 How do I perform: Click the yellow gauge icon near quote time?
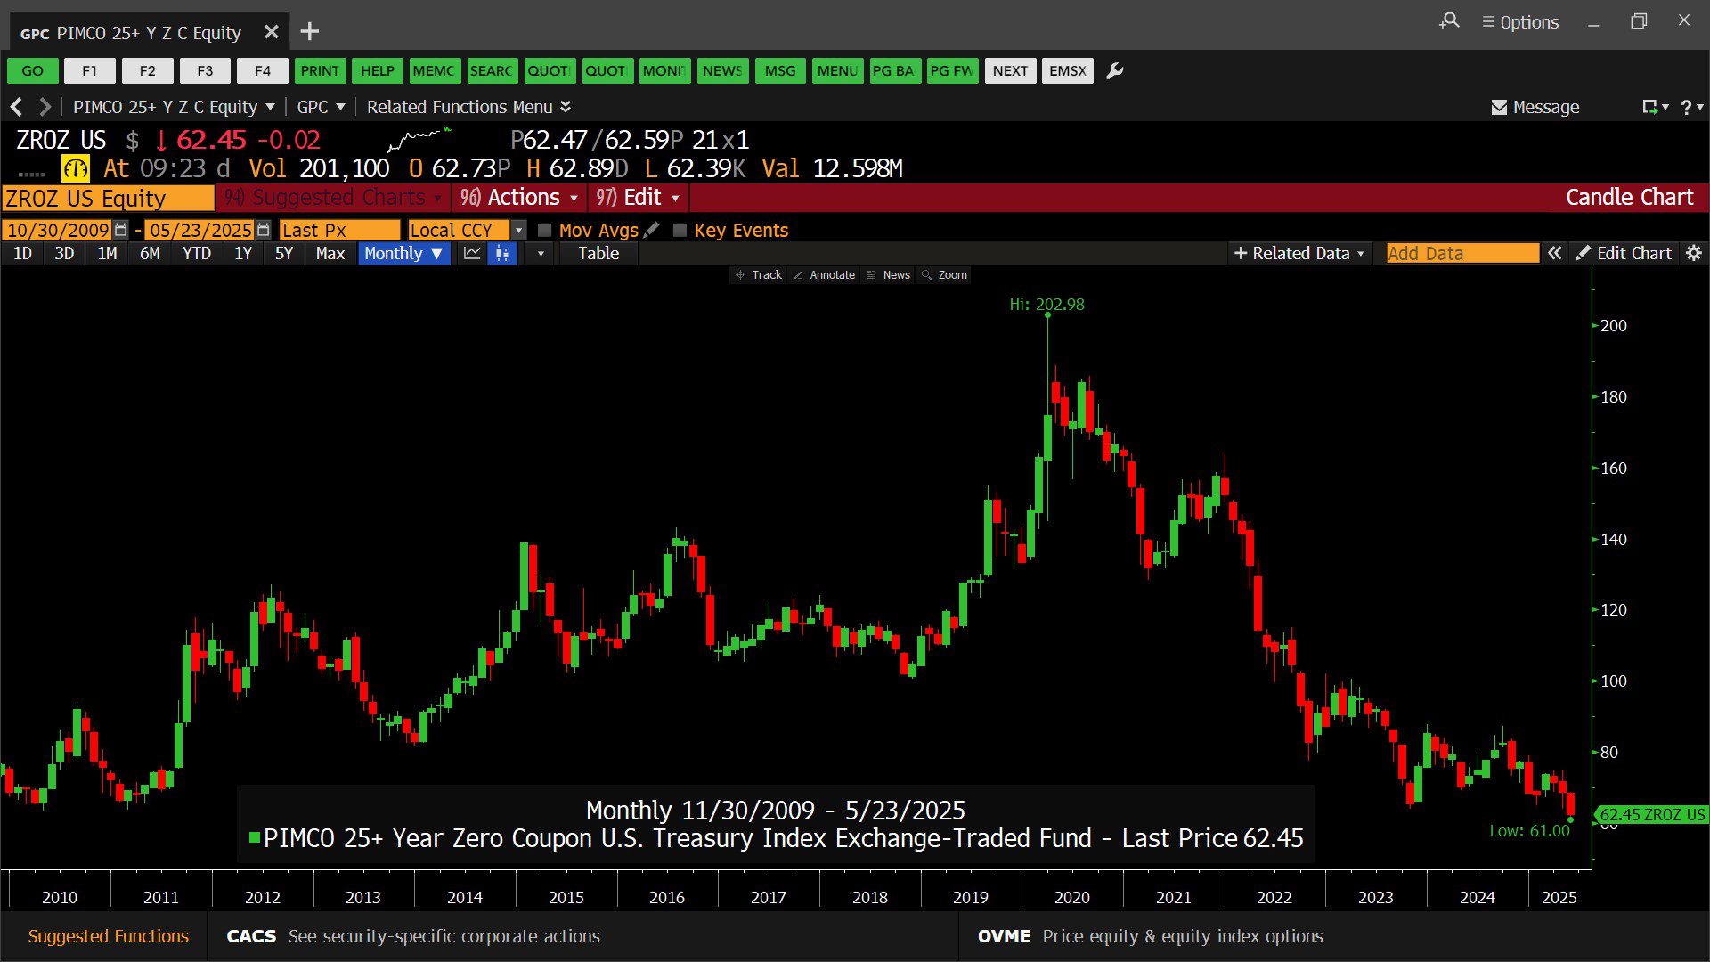point(75,168)
